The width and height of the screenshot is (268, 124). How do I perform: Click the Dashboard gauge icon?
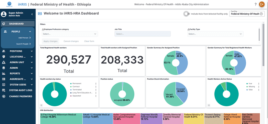4,24
